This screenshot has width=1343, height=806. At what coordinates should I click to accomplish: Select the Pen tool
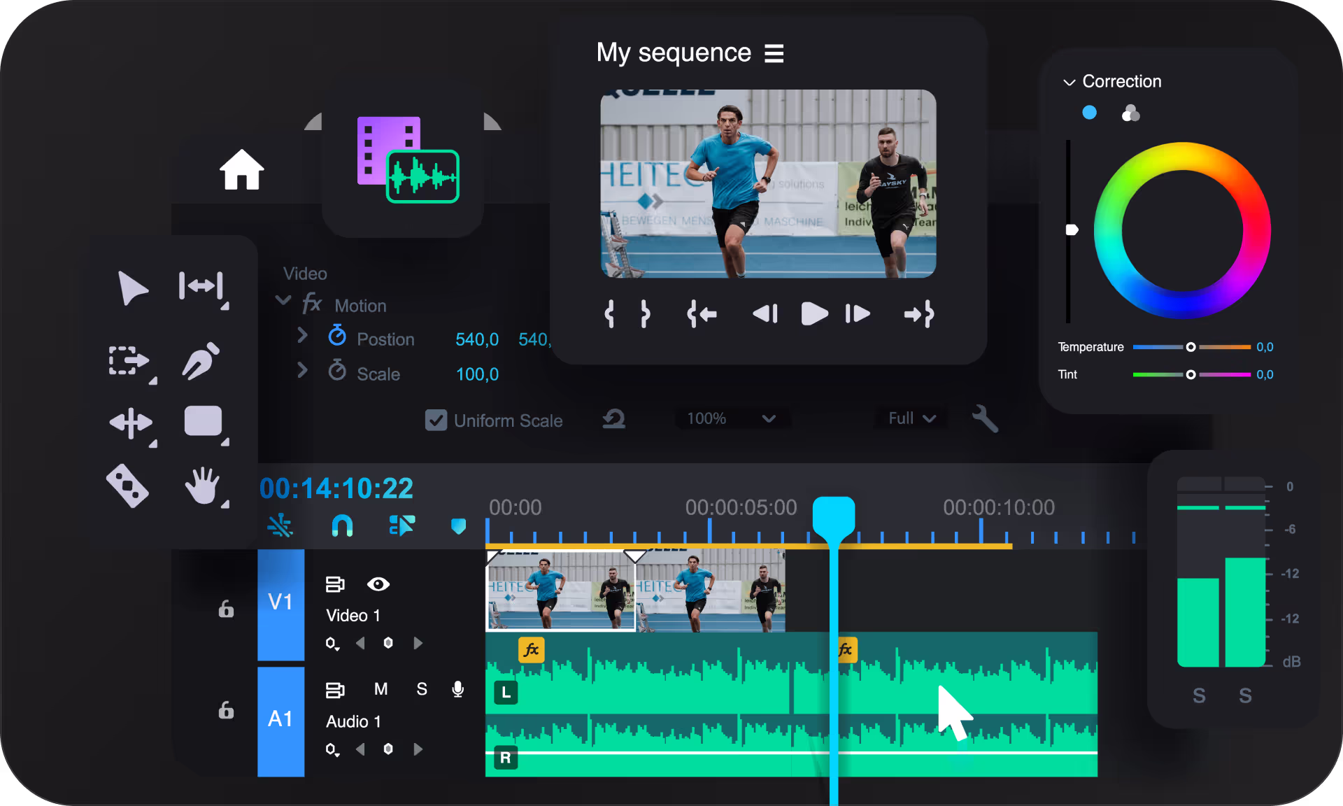(x=201, y=361)
